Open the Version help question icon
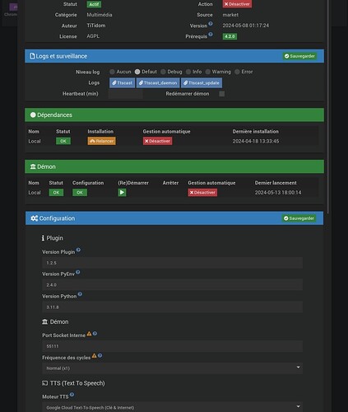Viewport: 348px width, 412px height. [x=211, y=24]
